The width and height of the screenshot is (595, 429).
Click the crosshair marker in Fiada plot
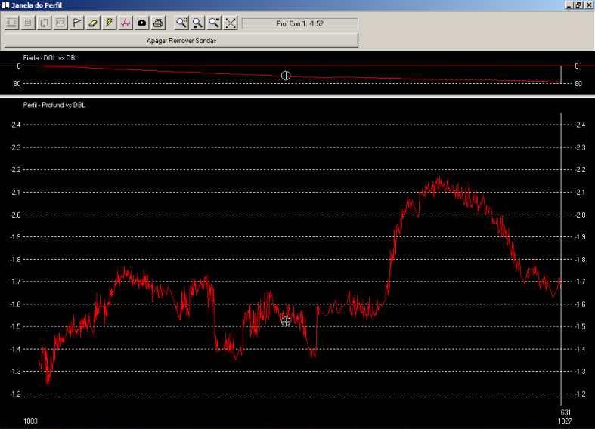[286, 76]
